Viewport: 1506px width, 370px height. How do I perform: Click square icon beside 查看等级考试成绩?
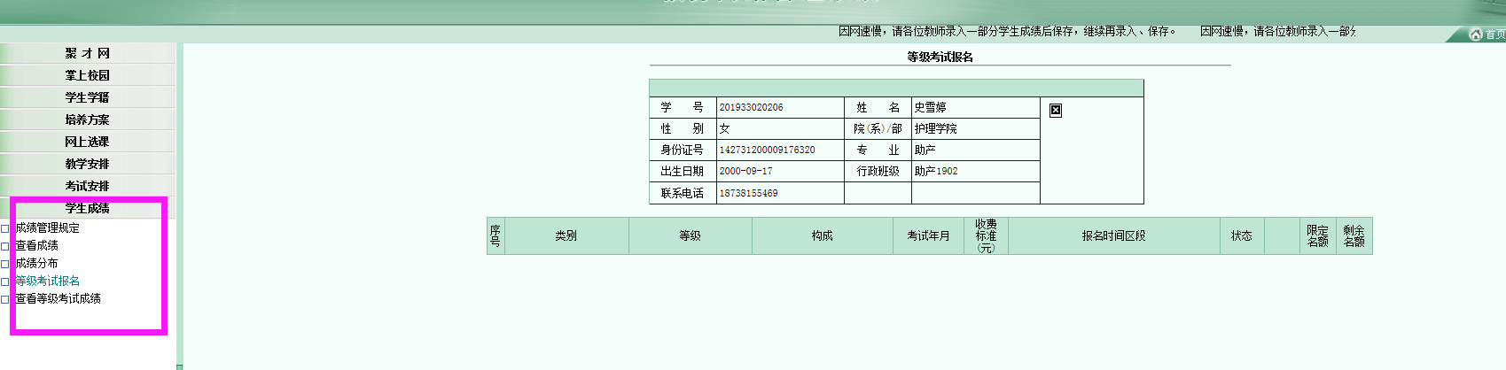(x=5, y=299)
